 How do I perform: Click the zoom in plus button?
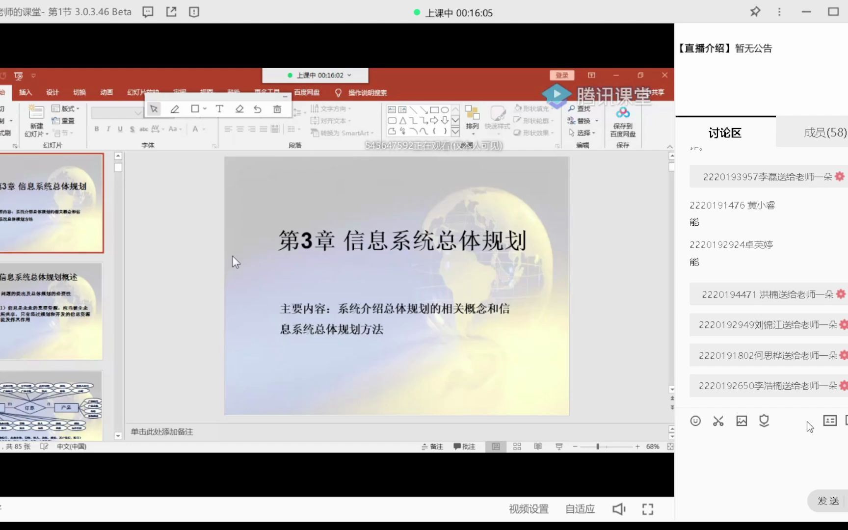(637, 446)
